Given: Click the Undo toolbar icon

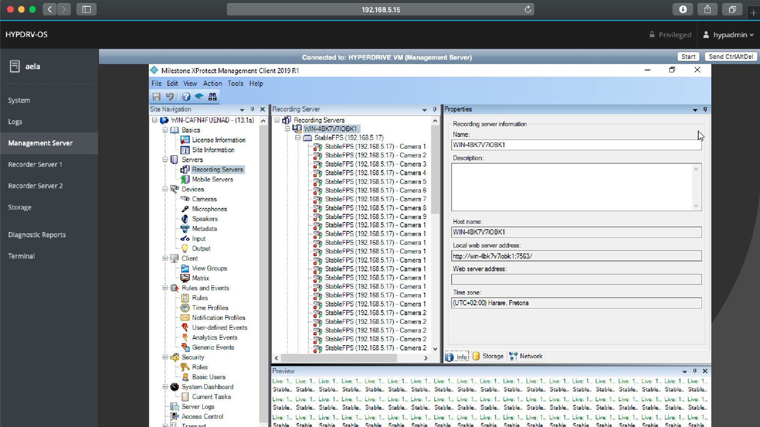Looking at the screenshot, I should 170,96.
